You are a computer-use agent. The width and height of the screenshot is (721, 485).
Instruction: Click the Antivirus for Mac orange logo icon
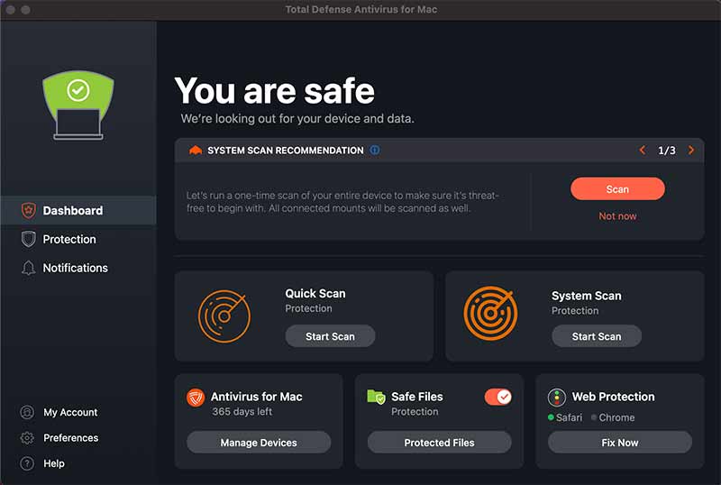pos(196,398)
